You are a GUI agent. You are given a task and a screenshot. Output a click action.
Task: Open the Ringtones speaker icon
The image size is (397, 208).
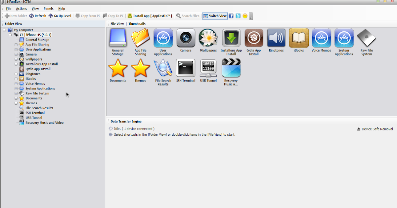pyautogui.click(x=276, y=38)
